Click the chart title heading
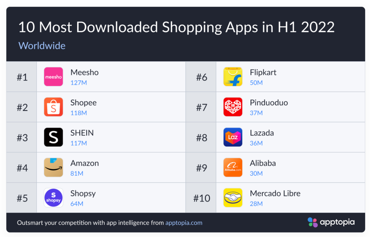Viewport: 370px width, 237px height. click(x=176, y=27)
